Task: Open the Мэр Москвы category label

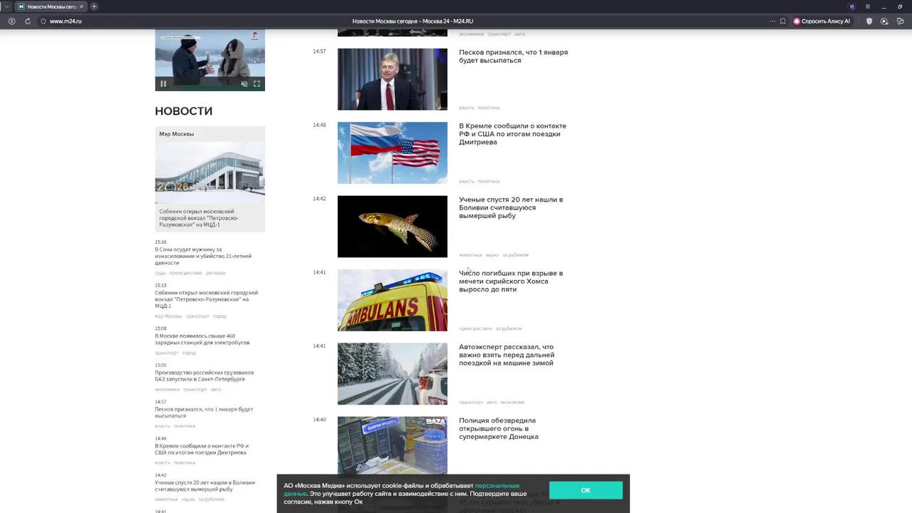Action: pos(177,134)
